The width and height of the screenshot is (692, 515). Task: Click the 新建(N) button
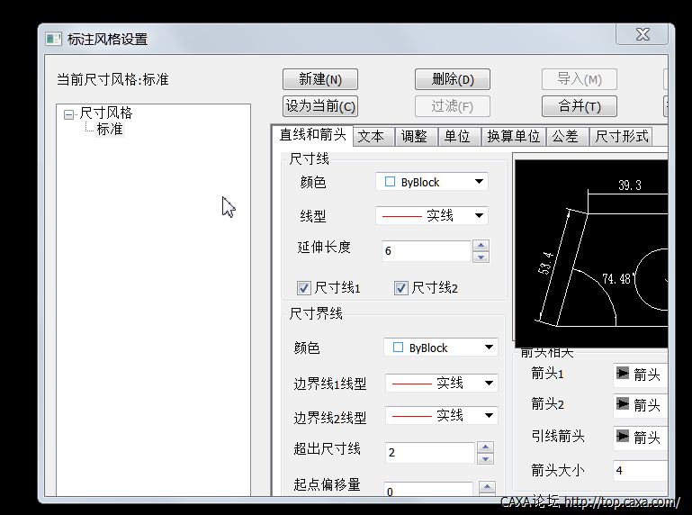(319, 79)
